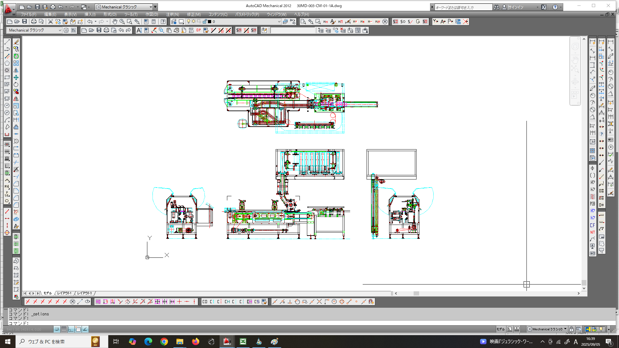Click the モデル button in status bar

(500, 329)
